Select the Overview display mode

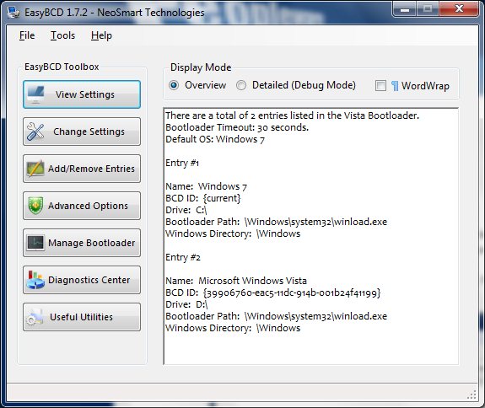(x=174, y=85)
